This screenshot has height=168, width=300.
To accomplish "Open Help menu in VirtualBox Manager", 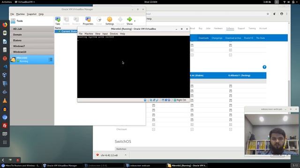I will pos(41,14).
